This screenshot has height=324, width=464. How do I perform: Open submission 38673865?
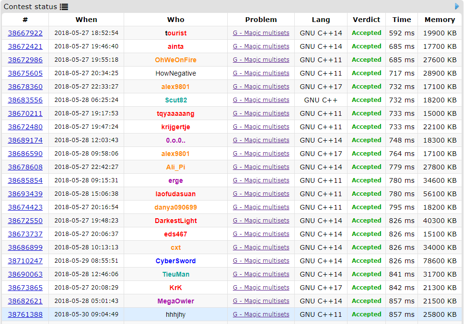point(25,288)
